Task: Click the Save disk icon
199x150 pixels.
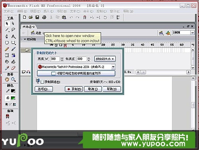Action: (x=37, y=17)
